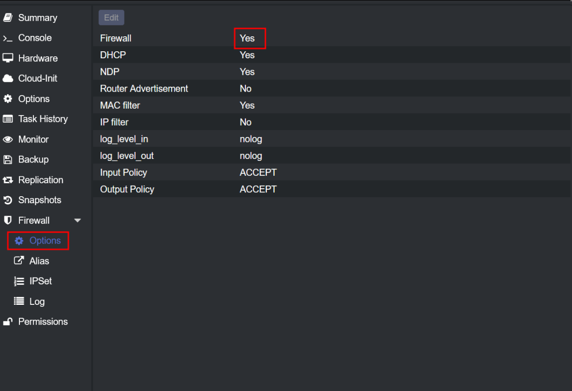Collapse the Firewall submenu arrow
Image resolution: width=572 pixels, height=391 pixels.
(77, 221)
